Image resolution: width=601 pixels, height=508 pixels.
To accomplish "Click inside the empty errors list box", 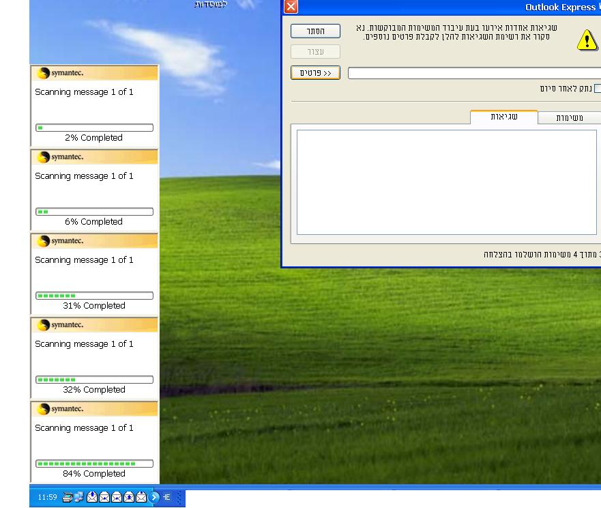I will (x=447, y=182).
